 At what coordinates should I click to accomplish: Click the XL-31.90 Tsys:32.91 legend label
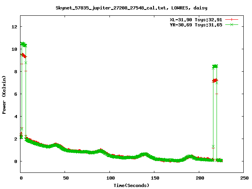click(x=196, y=20)
